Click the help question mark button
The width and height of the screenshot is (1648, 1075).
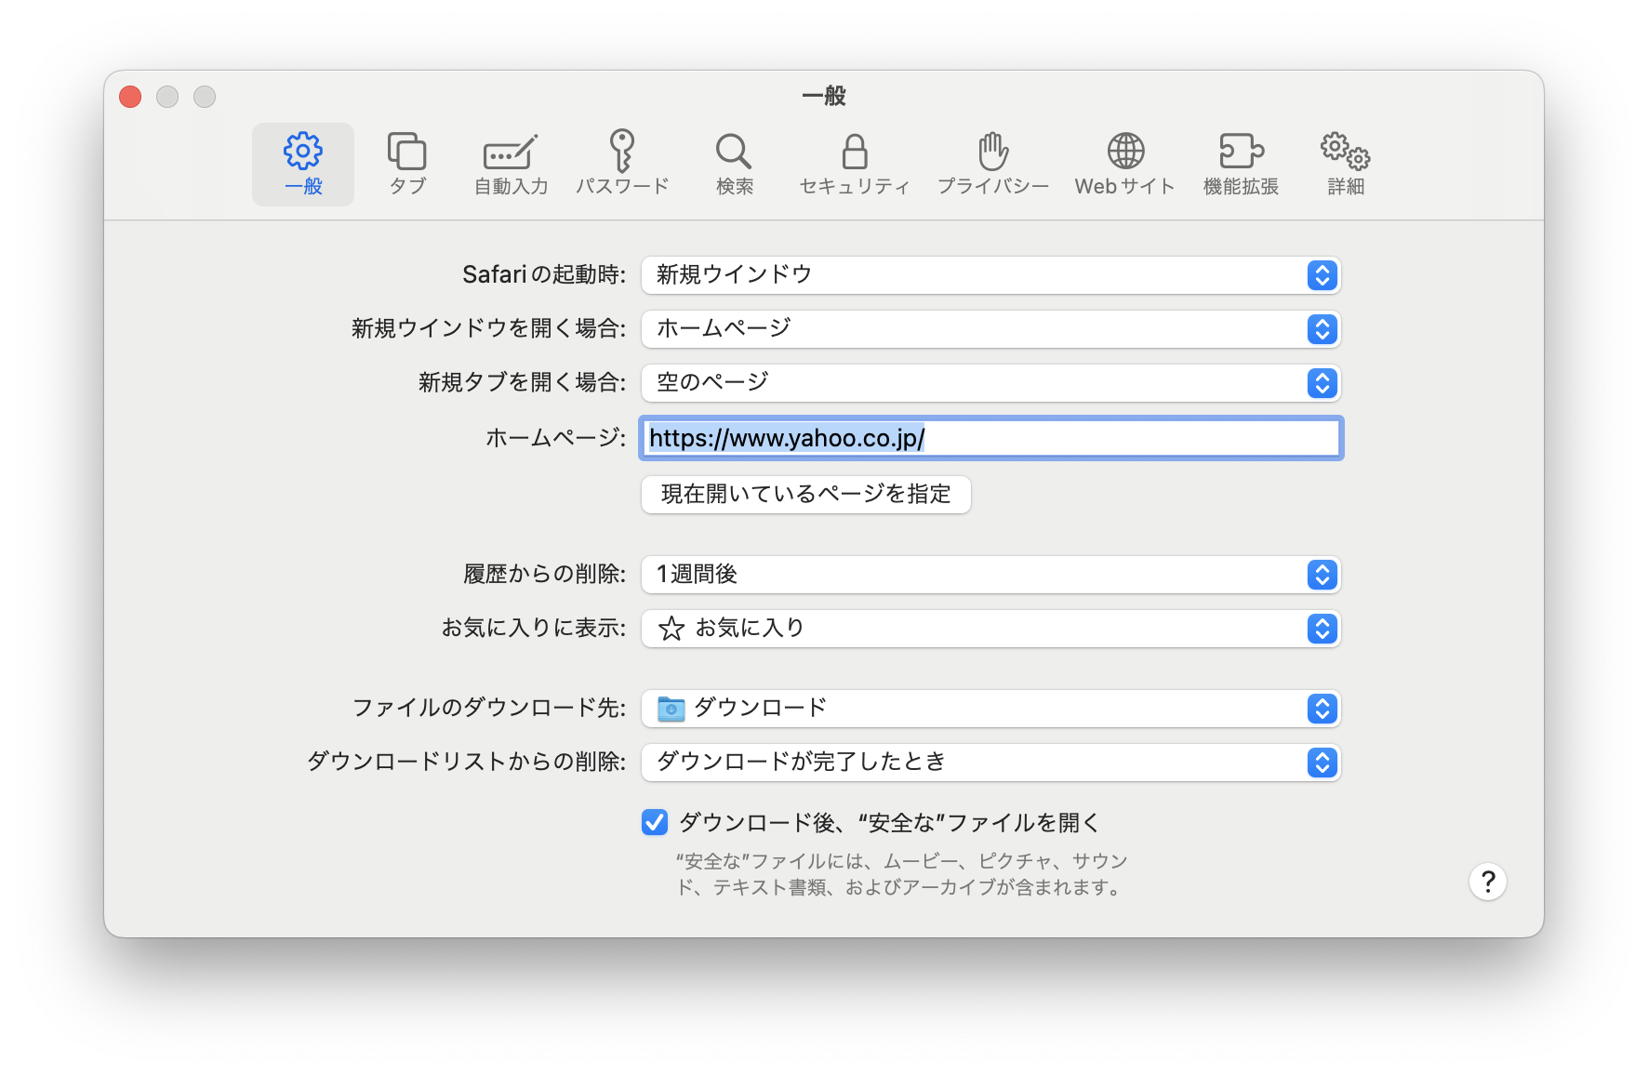(1487, 882)
